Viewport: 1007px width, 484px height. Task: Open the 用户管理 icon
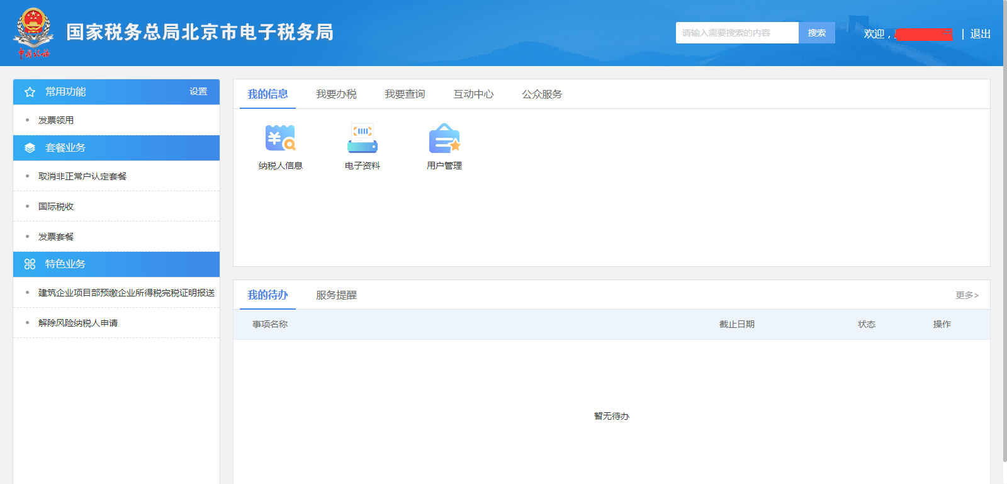coord(444,138)
